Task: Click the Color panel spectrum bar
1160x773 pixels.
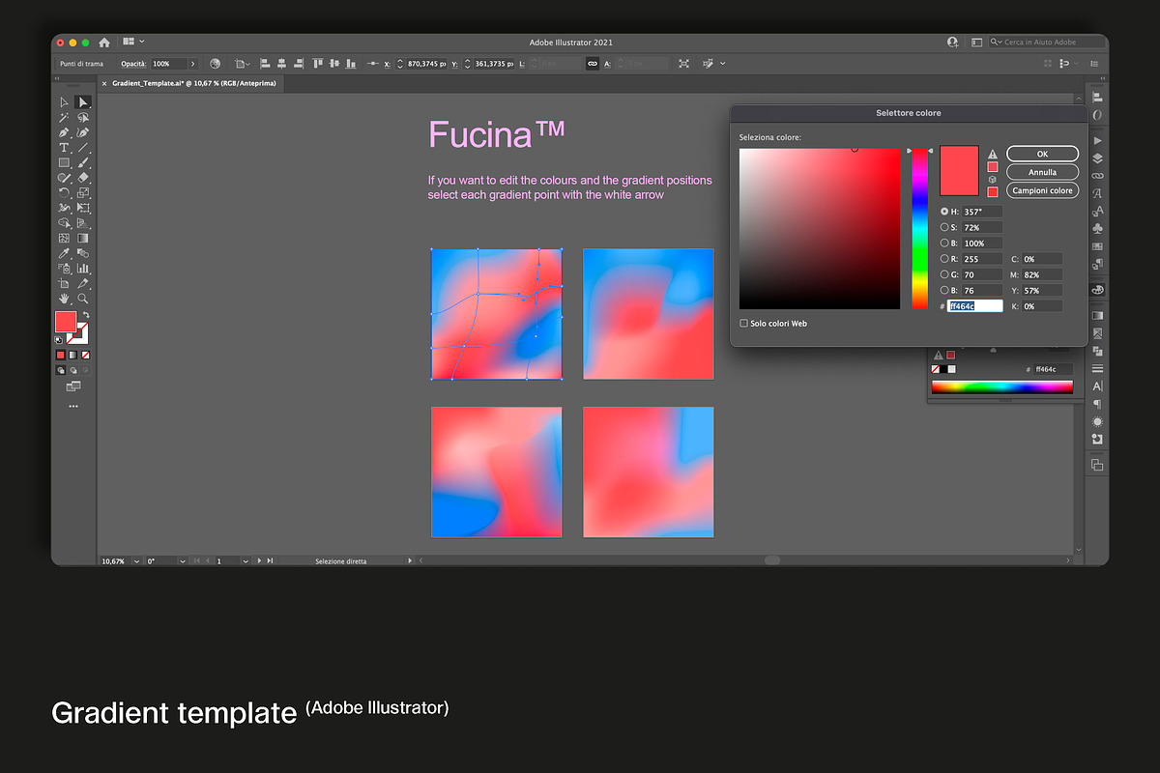Action: tap(1002, 387)
